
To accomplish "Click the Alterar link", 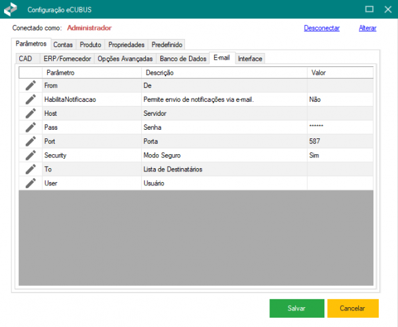I will pyautogui.click(x=367, y=28).
